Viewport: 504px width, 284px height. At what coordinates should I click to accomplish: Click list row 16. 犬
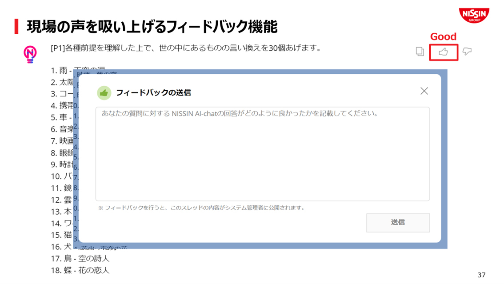coord(61,247)
